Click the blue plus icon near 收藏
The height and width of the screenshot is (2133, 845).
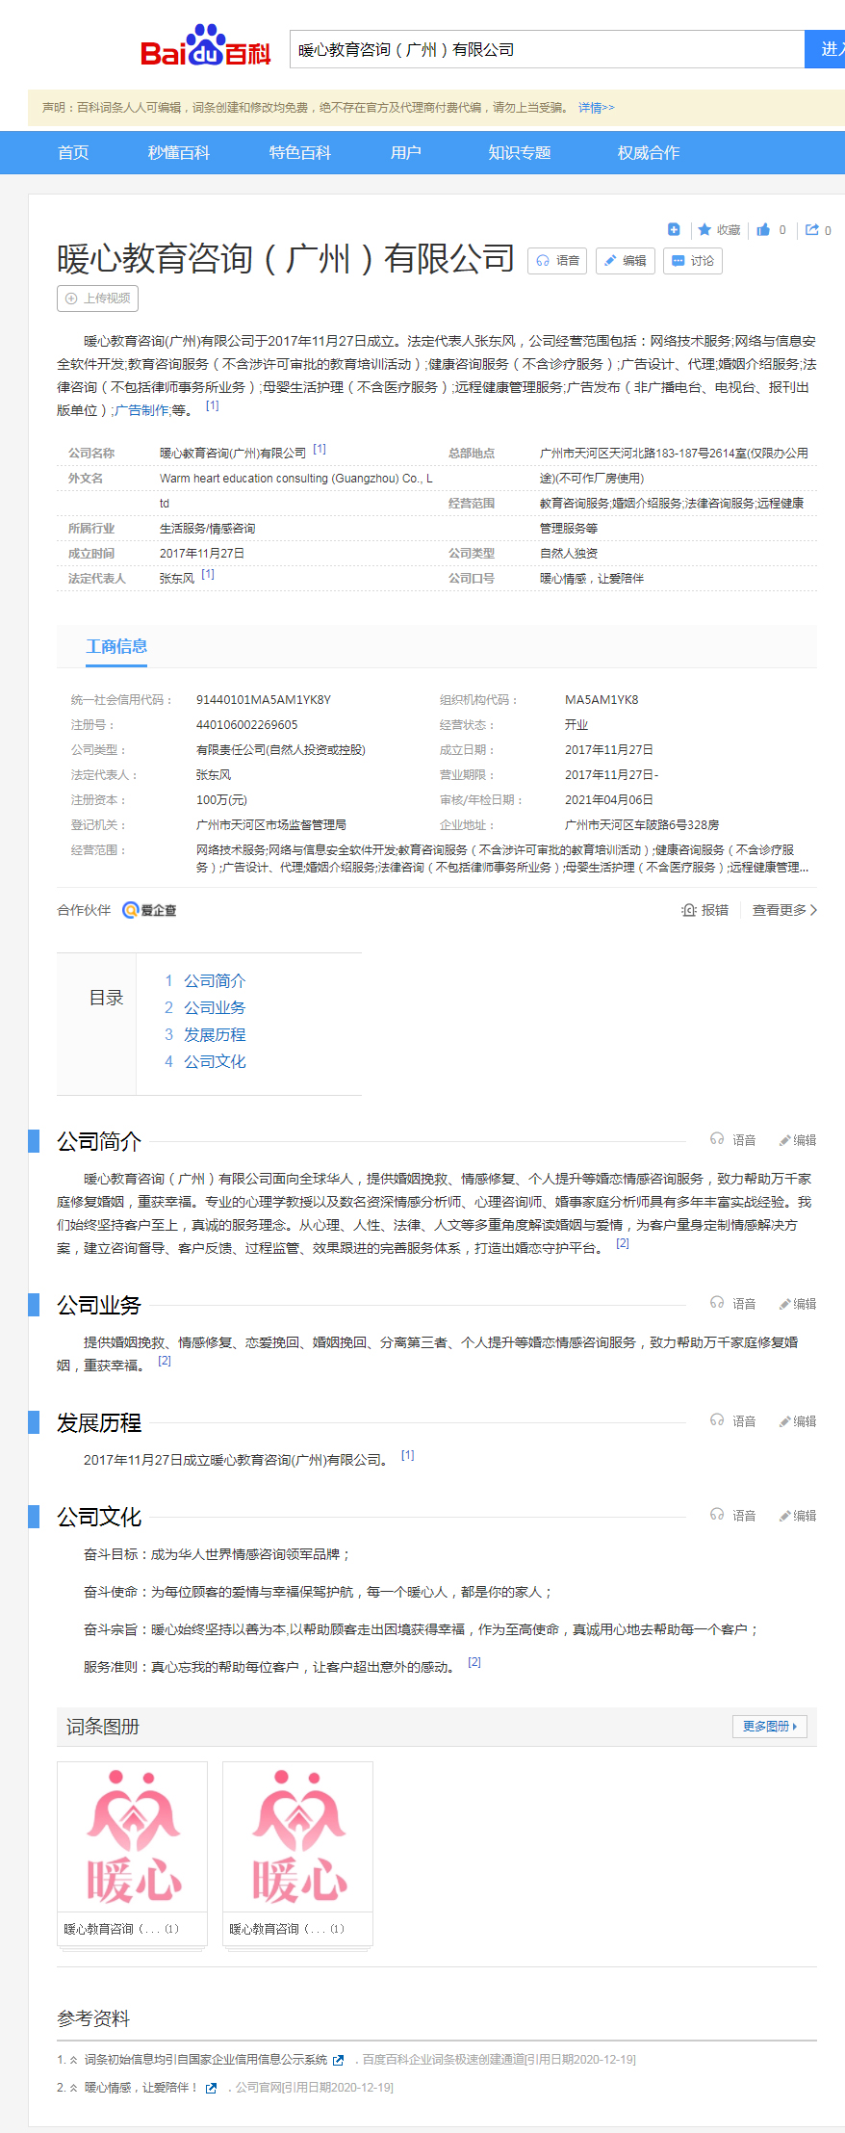pos(674,229)
